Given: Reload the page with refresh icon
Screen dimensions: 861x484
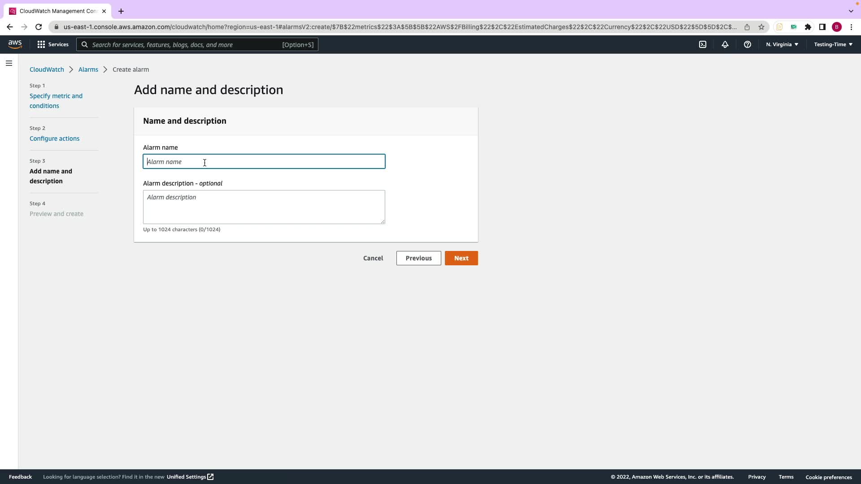Looking at the screenshot, I should click(39, 27).
